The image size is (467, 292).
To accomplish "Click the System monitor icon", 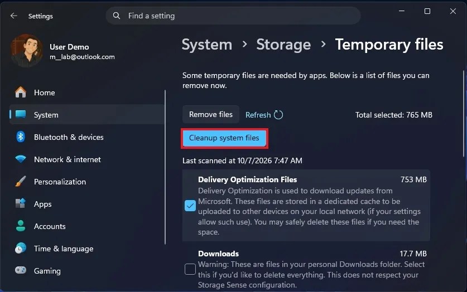I will pos(21,114).
